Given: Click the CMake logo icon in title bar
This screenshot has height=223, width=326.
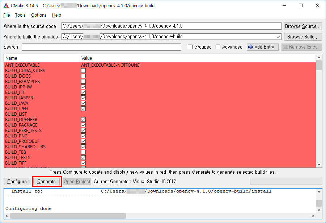Looking at the screenshot, I should 6,6.
